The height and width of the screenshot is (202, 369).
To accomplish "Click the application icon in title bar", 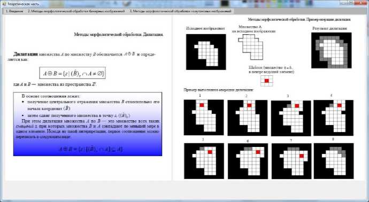I will point(4,4).
